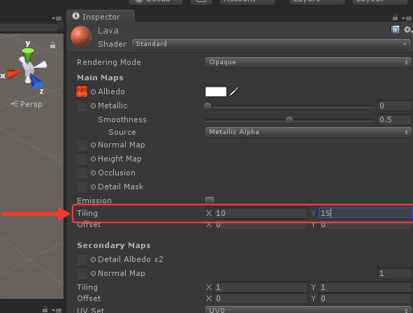Open the Inspector panel options menu
This screenshot has height=313, width=413.
coord(407,18)
